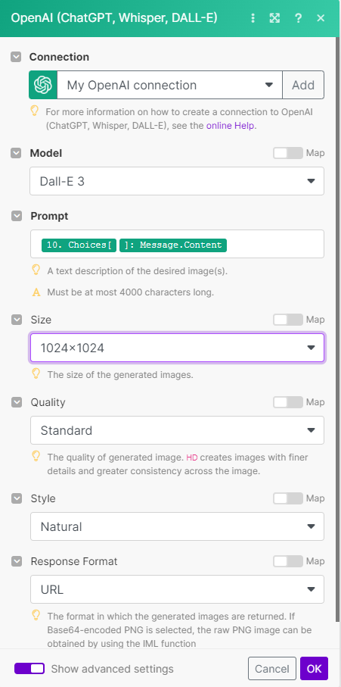Open the Dall-E 3 model dropdown
The image size is (341, 687).
[177, 181]
